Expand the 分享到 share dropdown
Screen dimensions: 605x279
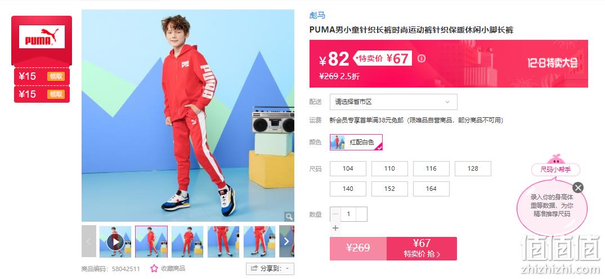(x=270, y=268)
